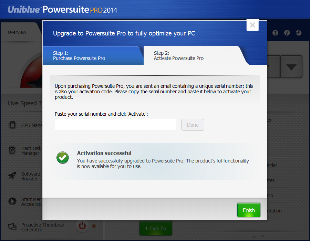Screen dimensions: 310x241
Task: Click the 'Activation successful' heading text
Action: [104, 153]
